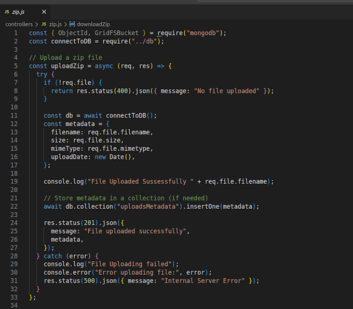Click "File Uploading failed" string
This screenshot has height=309, width=353.
pyautogui.click(x=130, y=264)
